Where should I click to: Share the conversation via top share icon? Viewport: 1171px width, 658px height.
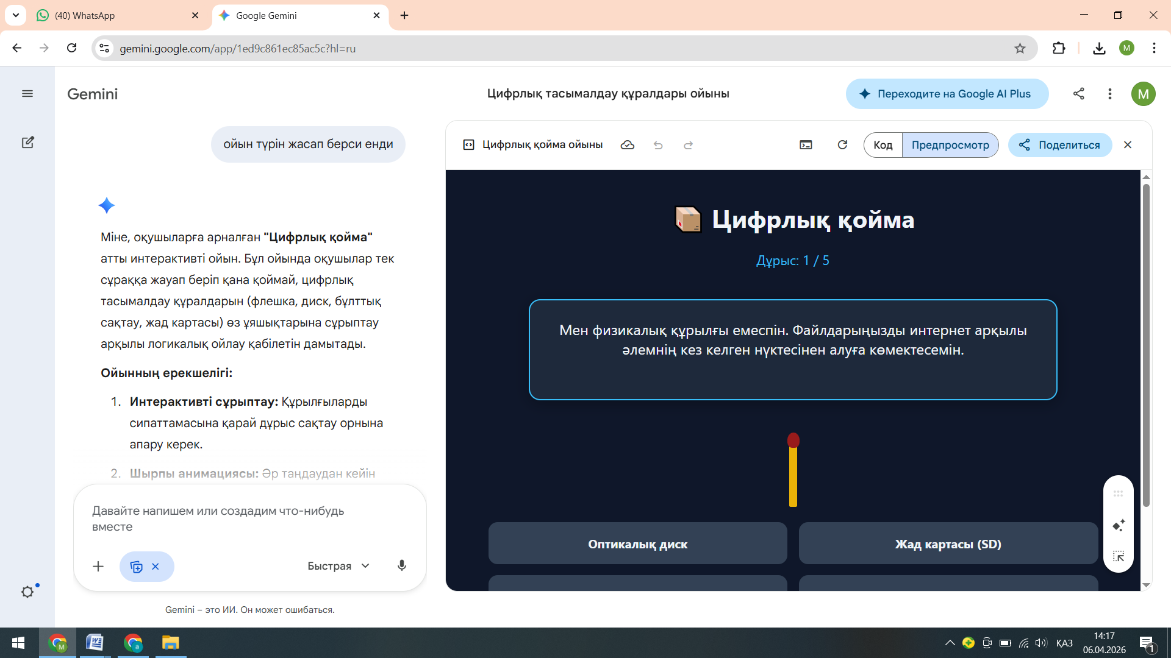(x=1079, y=94)
